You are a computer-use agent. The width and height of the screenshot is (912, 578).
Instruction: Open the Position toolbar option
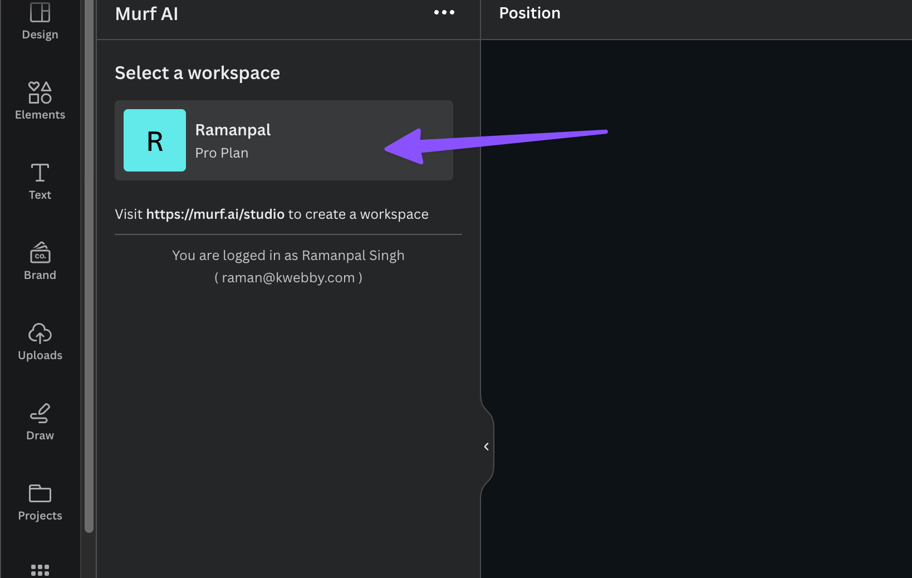point(529,13)
